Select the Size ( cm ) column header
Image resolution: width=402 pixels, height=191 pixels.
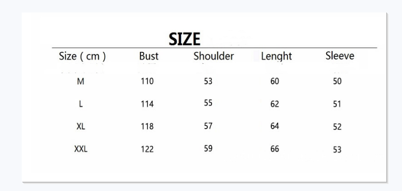[x=82, y=56]
